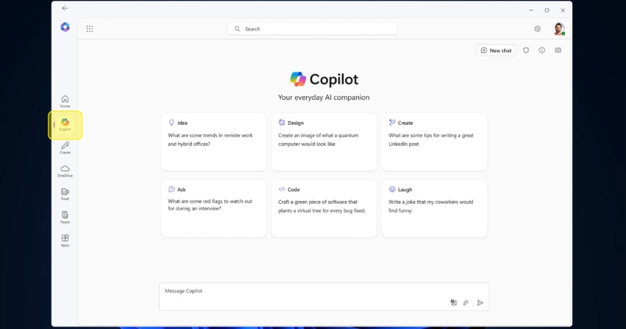This screenshot has width=626, height=329.
Task: Start a New chat
Action: pyautogui.click(x=496, y=50)
